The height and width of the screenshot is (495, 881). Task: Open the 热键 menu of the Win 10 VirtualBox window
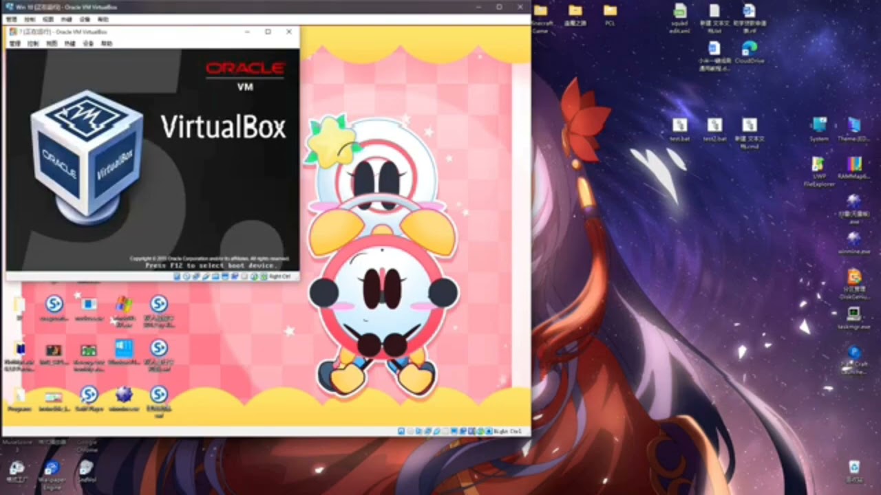[67, 19]
